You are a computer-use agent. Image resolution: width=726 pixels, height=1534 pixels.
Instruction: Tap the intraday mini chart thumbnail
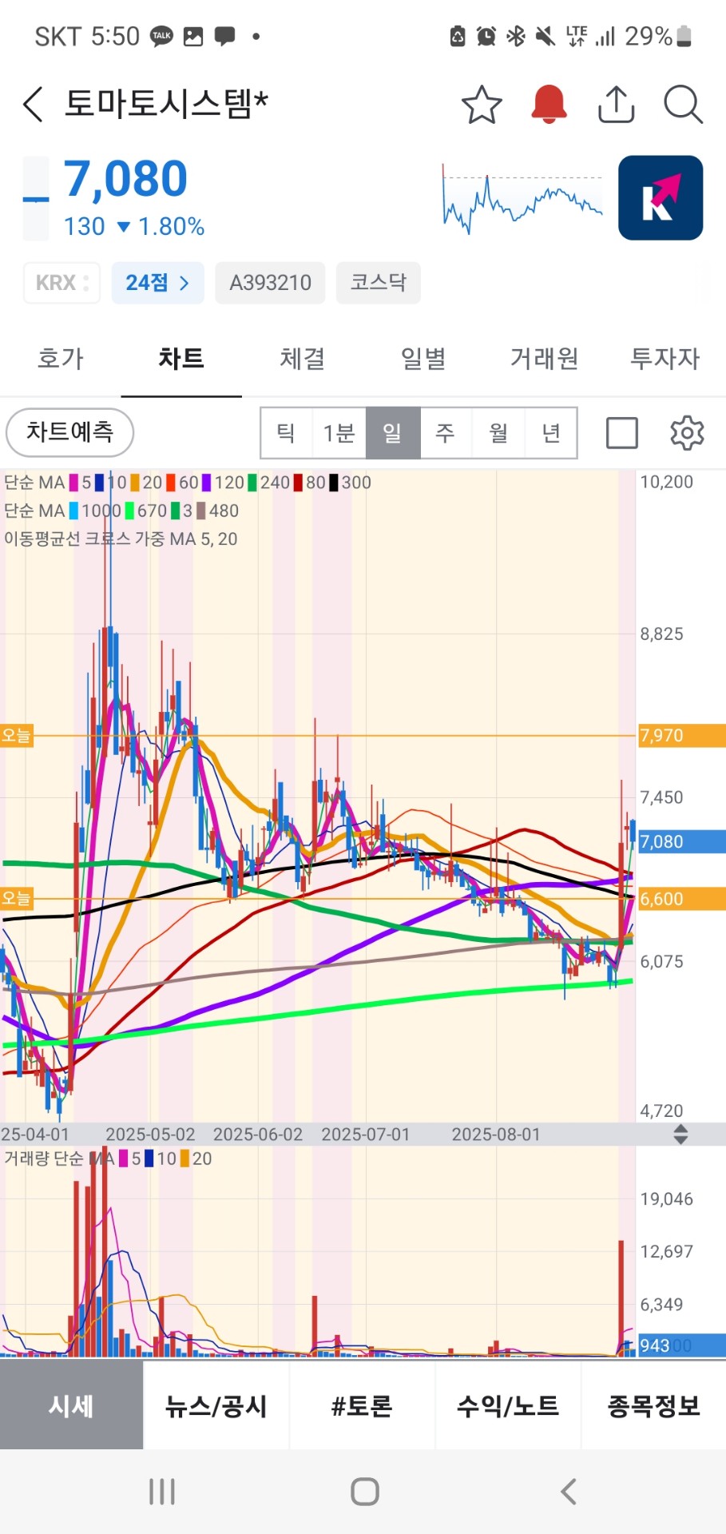522,198
